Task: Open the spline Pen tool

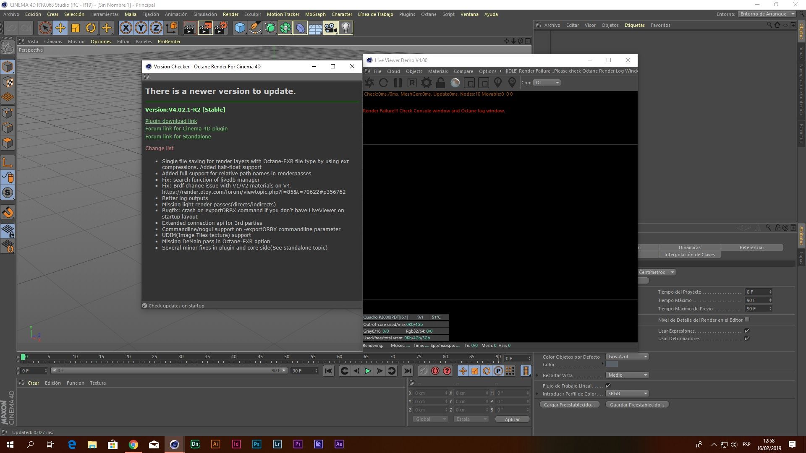Action: (x=255, y=28)
